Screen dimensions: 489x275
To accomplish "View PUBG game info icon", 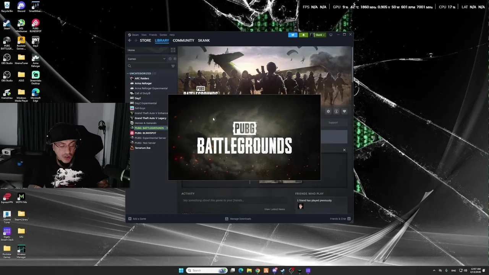I will [336, 112].
